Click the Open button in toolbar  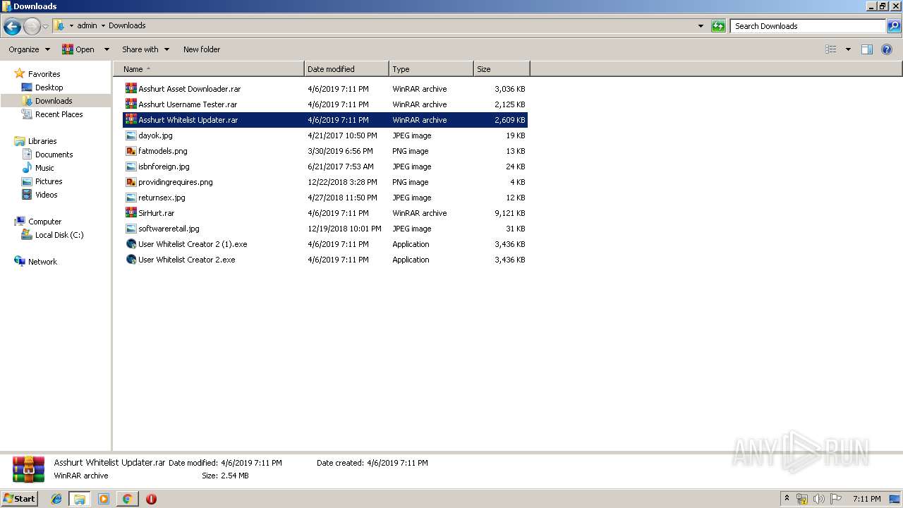[78, 49]
